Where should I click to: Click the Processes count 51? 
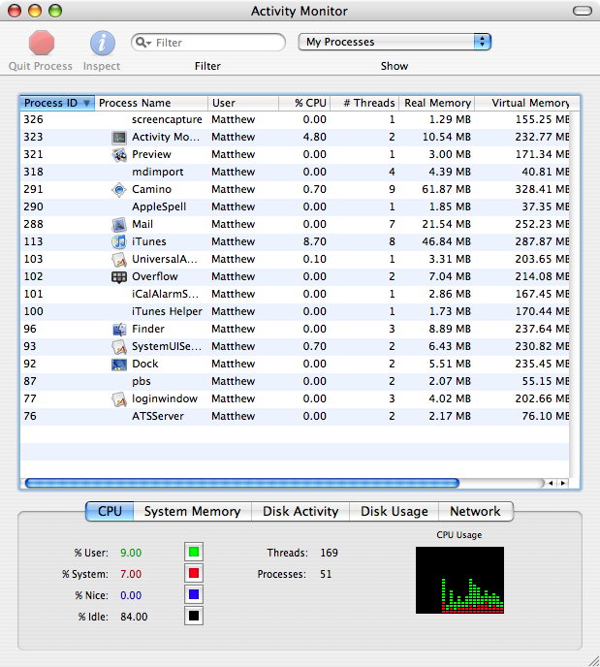coord(326,574)
